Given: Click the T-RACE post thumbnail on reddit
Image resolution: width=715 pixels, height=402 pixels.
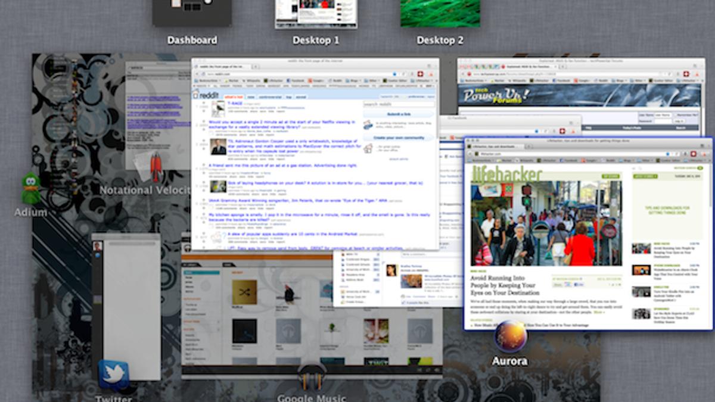Looking at the screenshot, I should (x=218, y=108).
